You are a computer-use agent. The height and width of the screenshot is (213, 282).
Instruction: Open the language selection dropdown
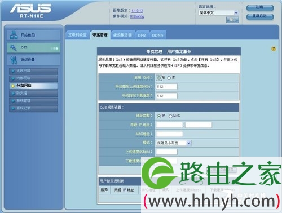[x=219, y=13]
